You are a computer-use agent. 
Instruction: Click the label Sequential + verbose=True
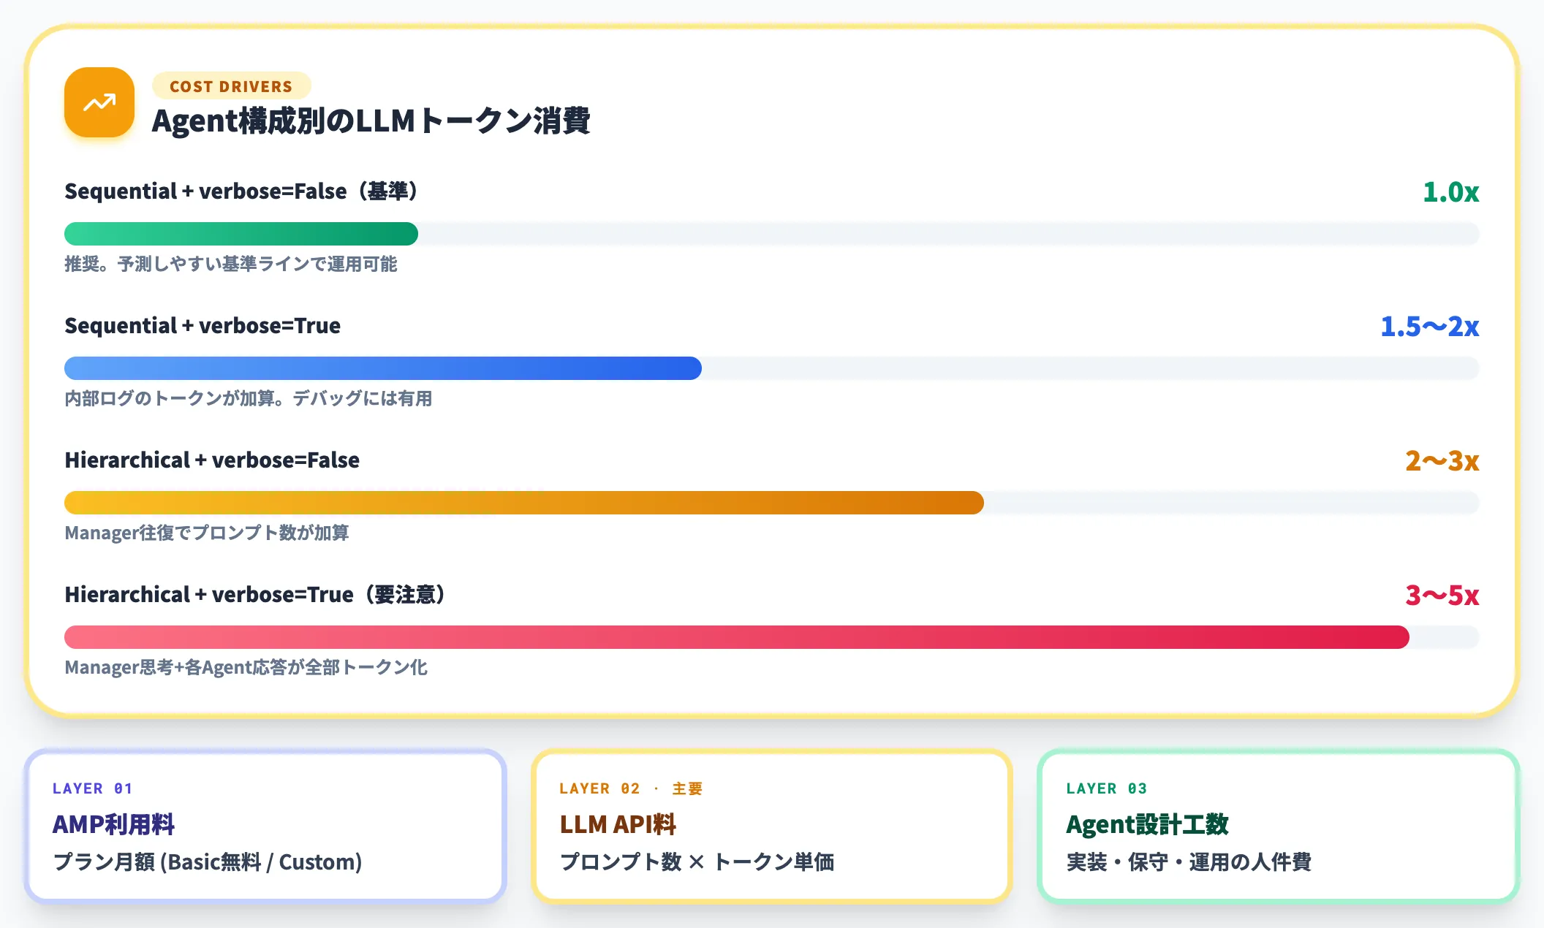(203, 326)
